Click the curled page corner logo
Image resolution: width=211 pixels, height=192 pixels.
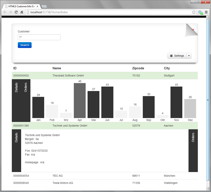[x=191, y=30]
